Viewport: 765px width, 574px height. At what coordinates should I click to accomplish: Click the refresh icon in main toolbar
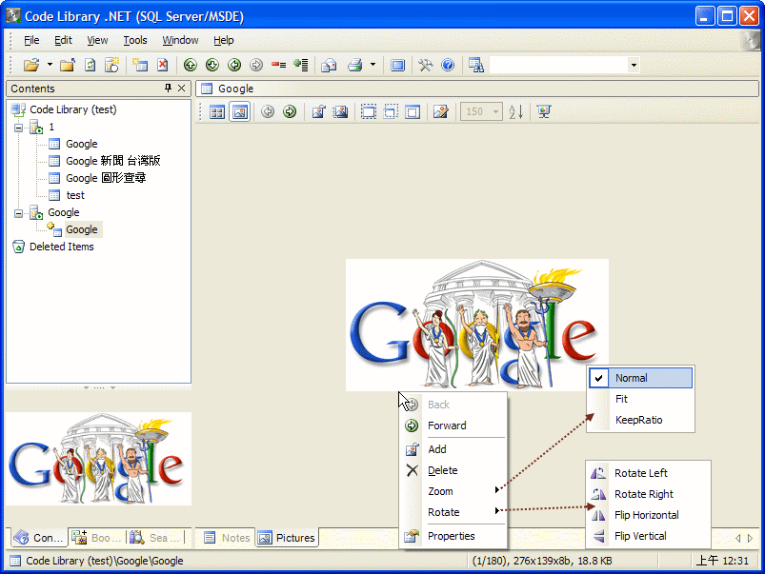click(91, 65)
